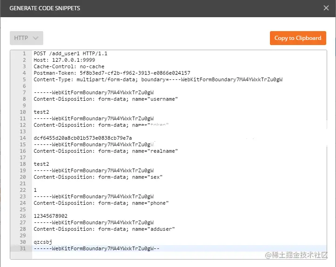Click the Postman-Token header line
The height and width of the screenshot is (267, 336).
(x=112, y=73)
